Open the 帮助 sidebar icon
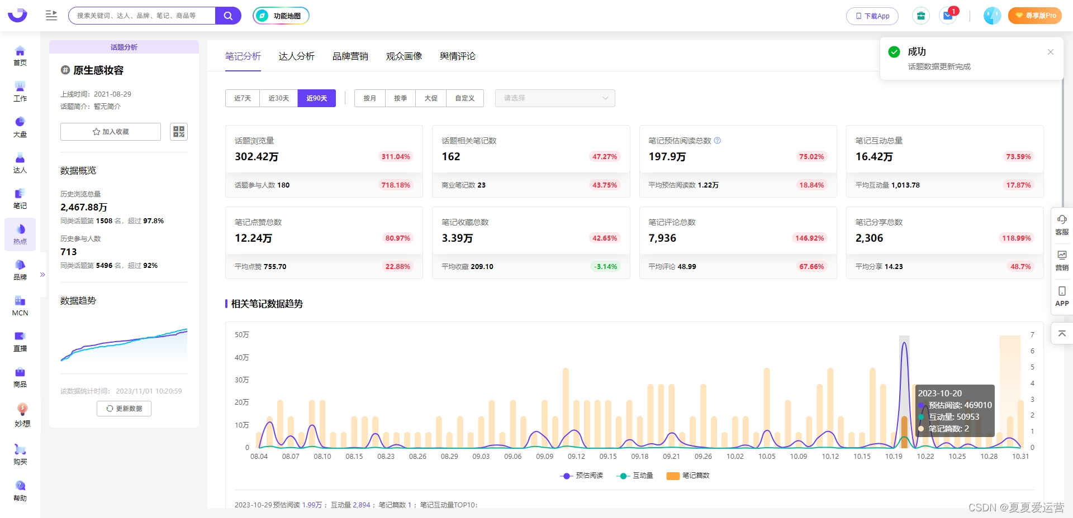Viewport: 1073px width, 518px height. [20, 491]
